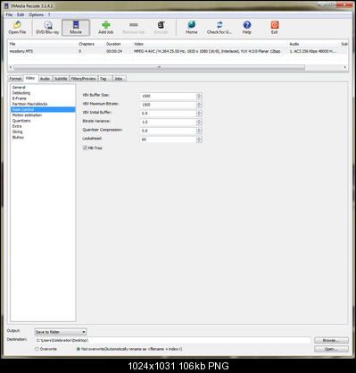This screenshot has height=373, width=356.
Task: Select Motion estimation in the list
Action: 43,115
